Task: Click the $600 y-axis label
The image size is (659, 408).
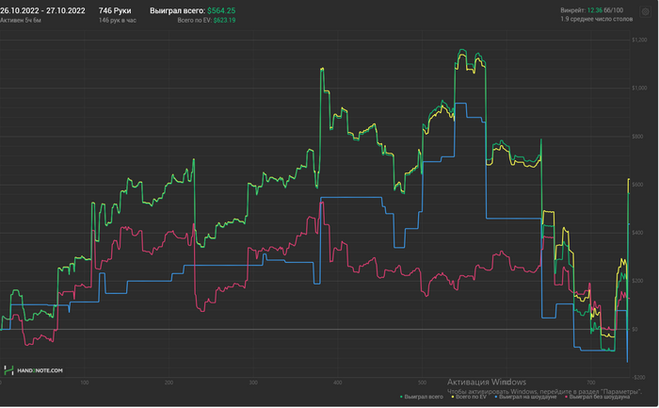Action: [x=637, y=185]
